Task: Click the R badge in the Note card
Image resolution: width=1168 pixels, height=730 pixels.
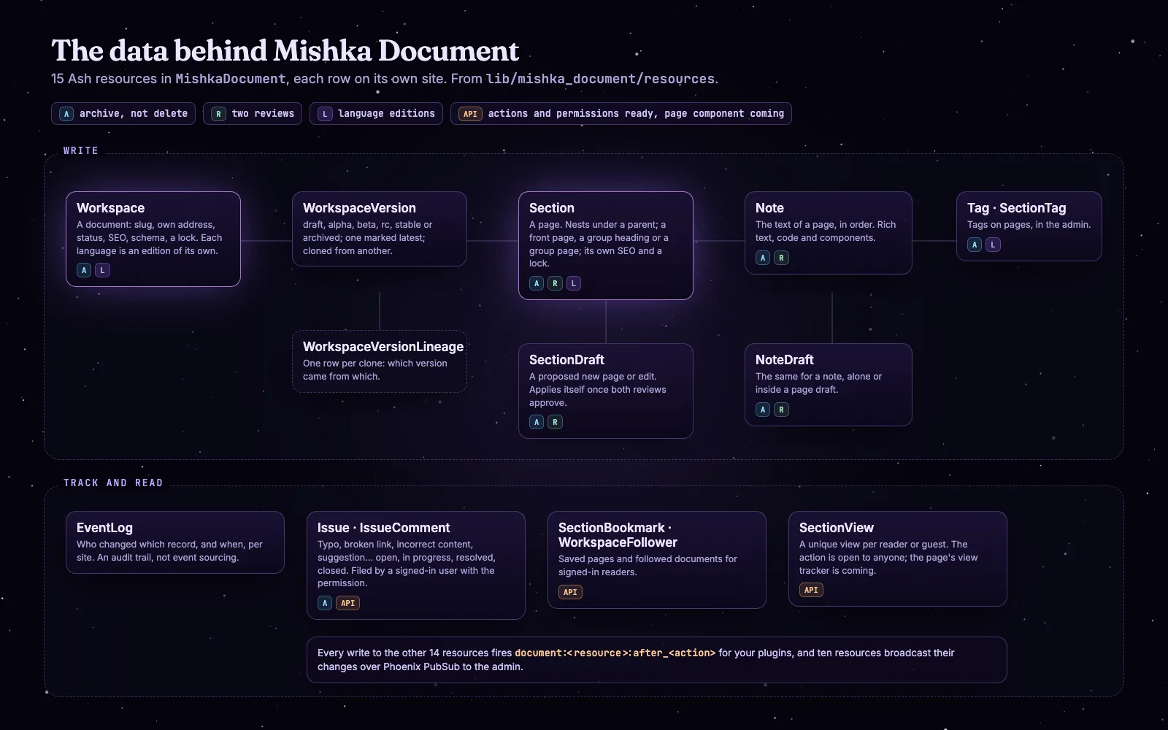Action: tap(781, 258)
